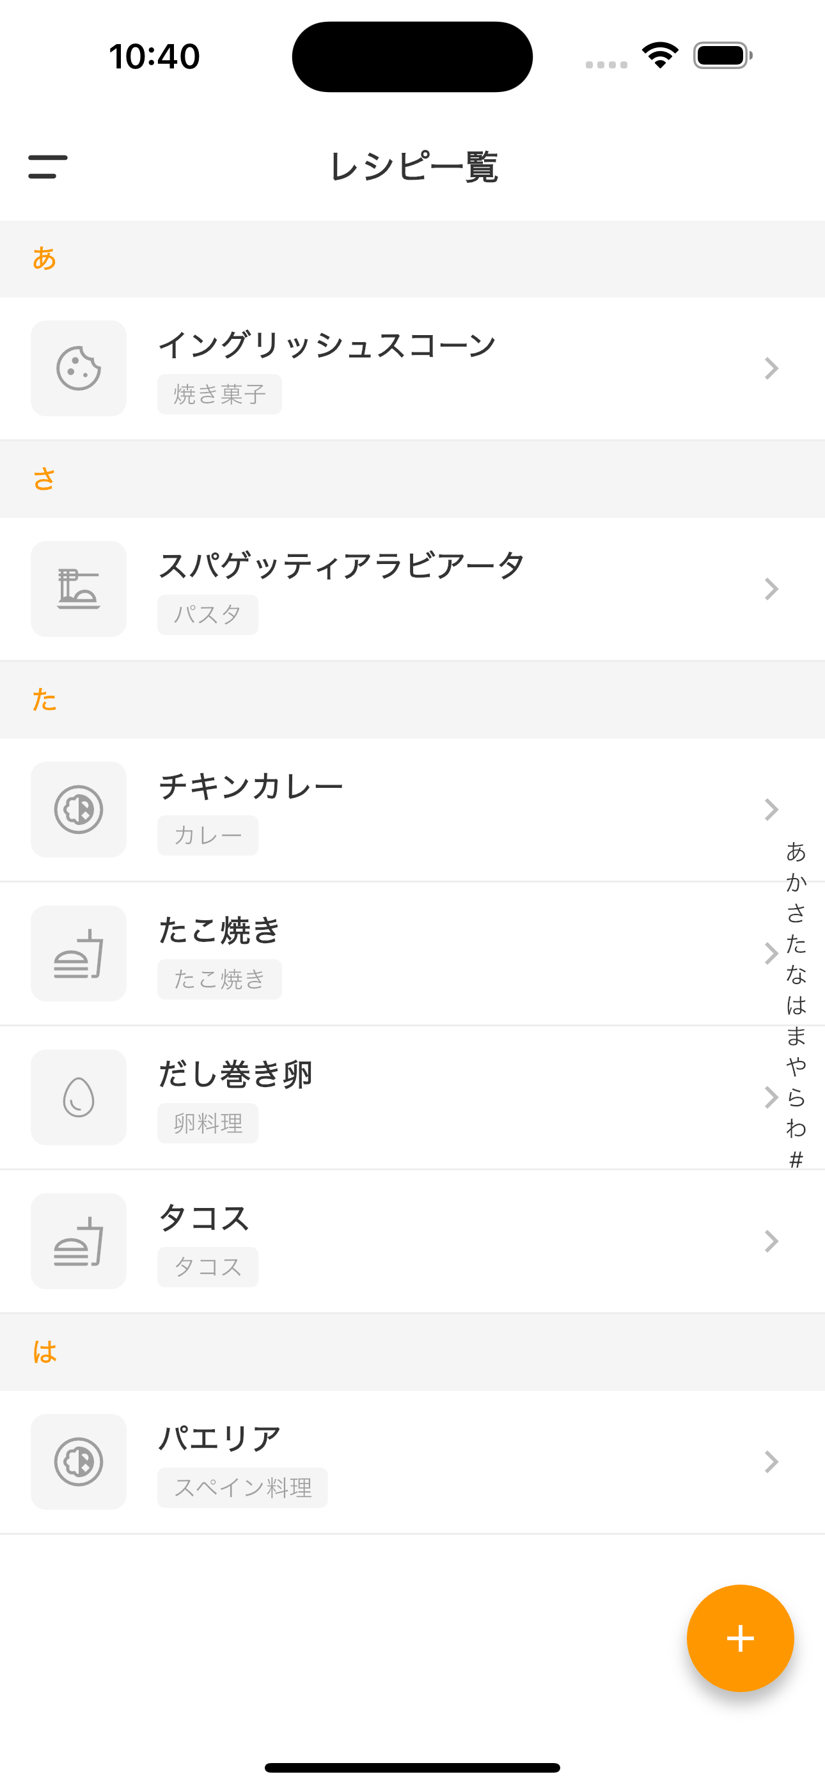Select the 焼き菓子 category tag
Viewport: 825px width, 1788px height.
point(219,395)
